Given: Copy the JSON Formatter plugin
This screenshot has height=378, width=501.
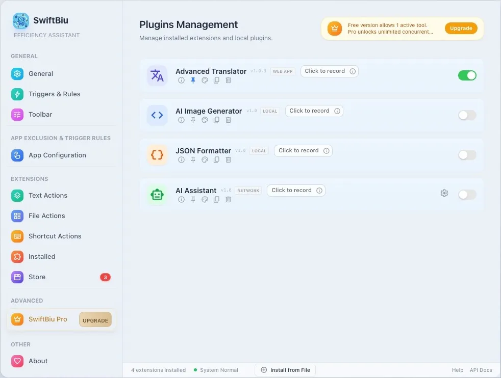Looking at the screenshot, I should (216, 160).
